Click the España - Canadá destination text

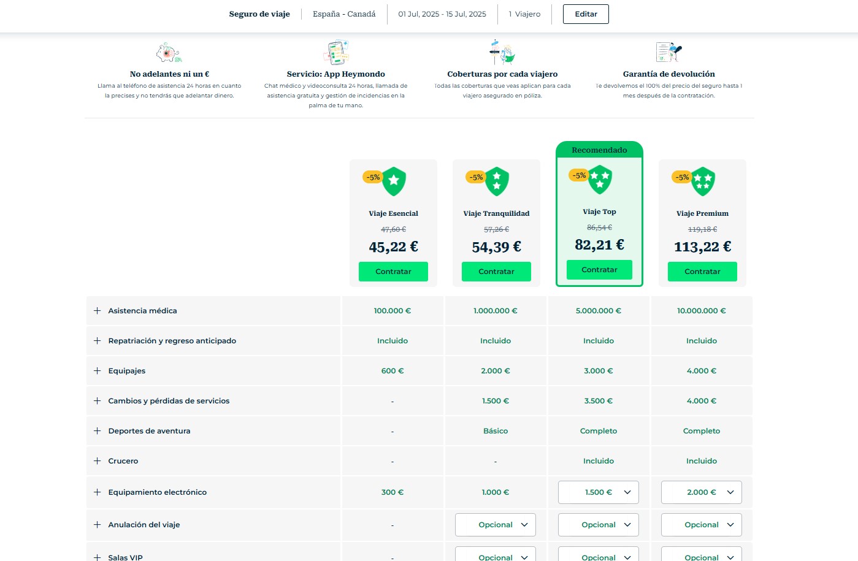344,14
